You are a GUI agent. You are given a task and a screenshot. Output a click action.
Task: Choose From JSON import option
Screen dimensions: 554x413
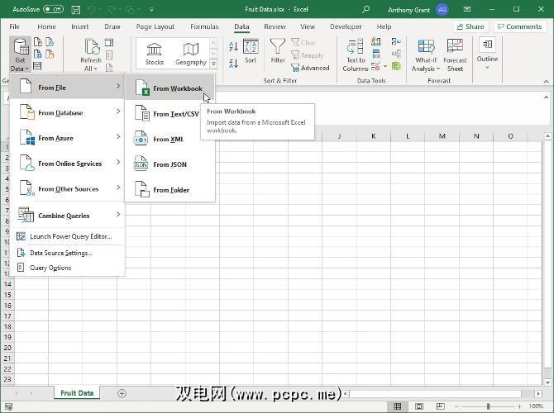[x=170, y=164]
